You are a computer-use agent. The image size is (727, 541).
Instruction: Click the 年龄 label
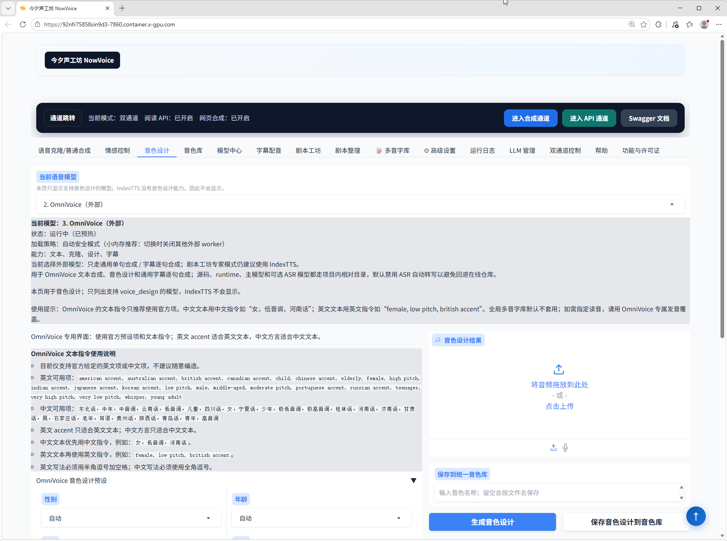(x=241, y=499)
